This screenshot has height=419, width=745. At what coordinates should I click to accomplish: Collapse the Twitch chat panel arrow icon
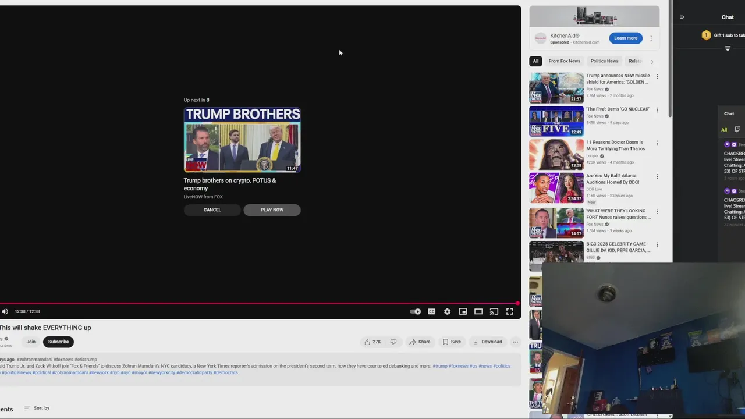[682, 17]
